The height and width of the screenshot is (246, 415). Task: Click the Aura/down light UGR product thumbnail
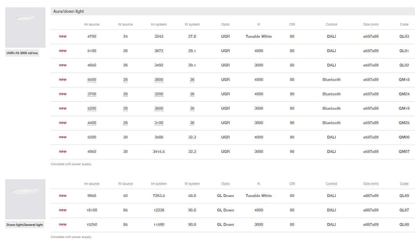click(x=25, y=28)
